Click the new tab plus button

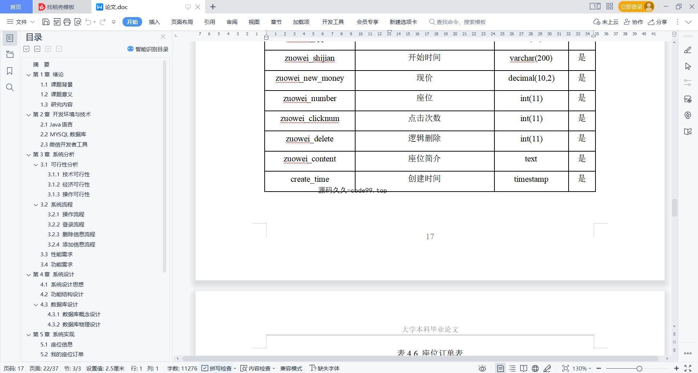click(213, 7)
